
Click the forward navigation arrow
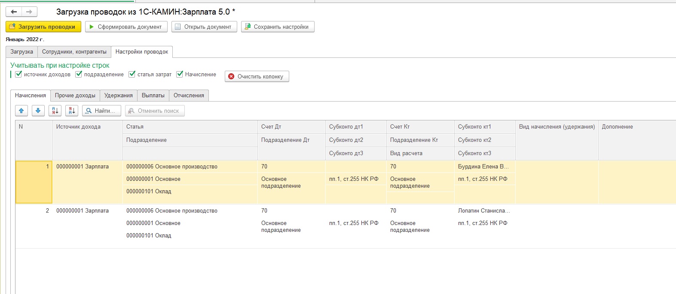(x=29, y=12)
